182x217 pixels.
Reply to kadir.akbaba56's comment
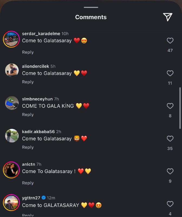coord(28,147)
